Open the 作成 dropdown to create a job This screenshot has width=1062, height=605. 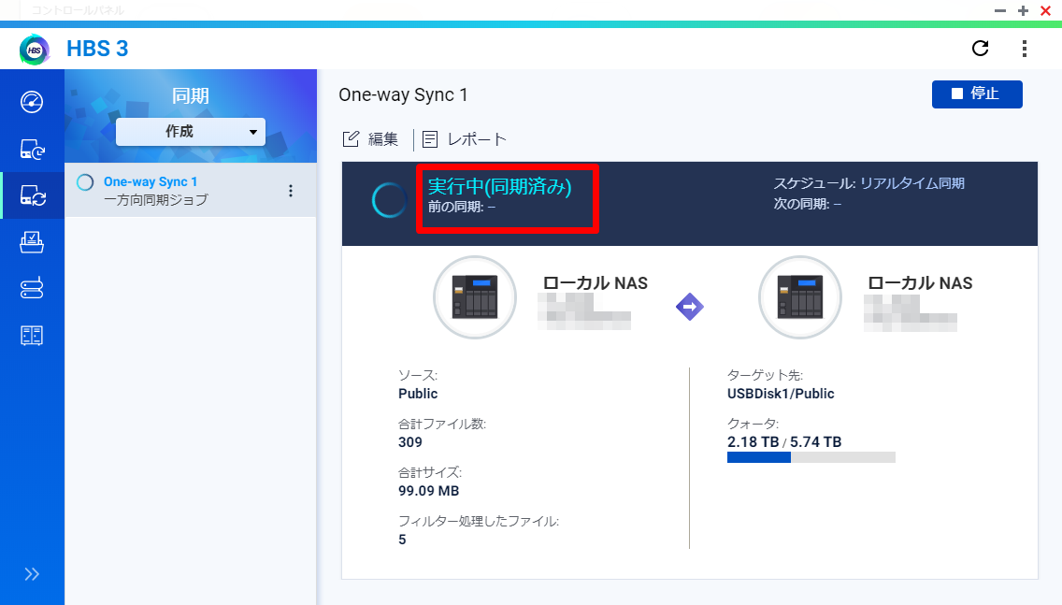[191, 132]
